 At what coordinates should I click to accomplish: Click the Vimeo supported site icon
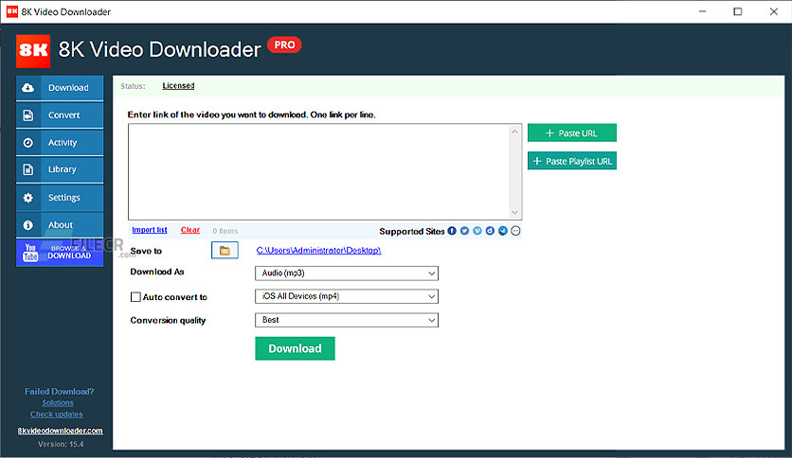477,231
